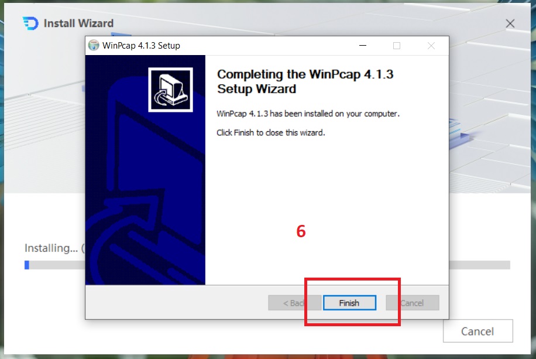Minimize the WinPcap 4.1.3 Setup window
536x359 pixels.
click(x=363, y=45)
